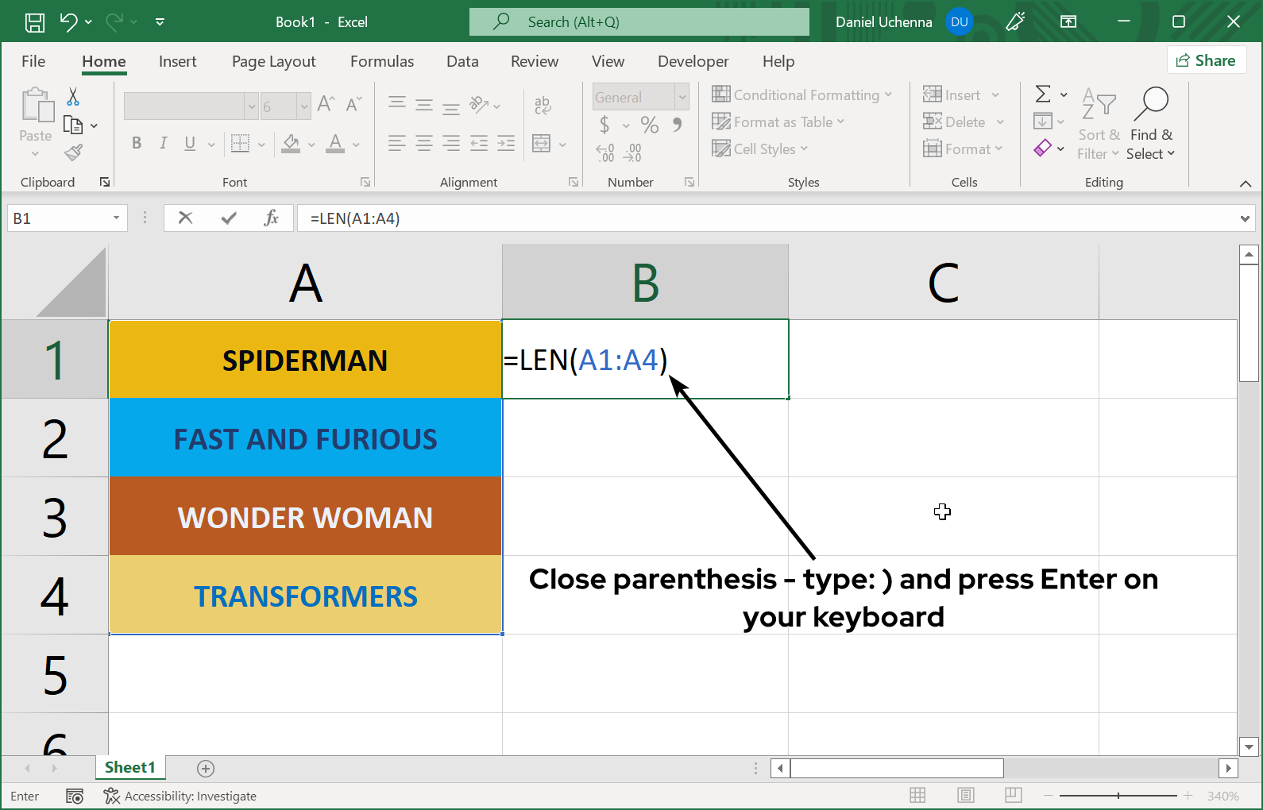Cancel formula entry with the X icon

click(x=185, y=218)
